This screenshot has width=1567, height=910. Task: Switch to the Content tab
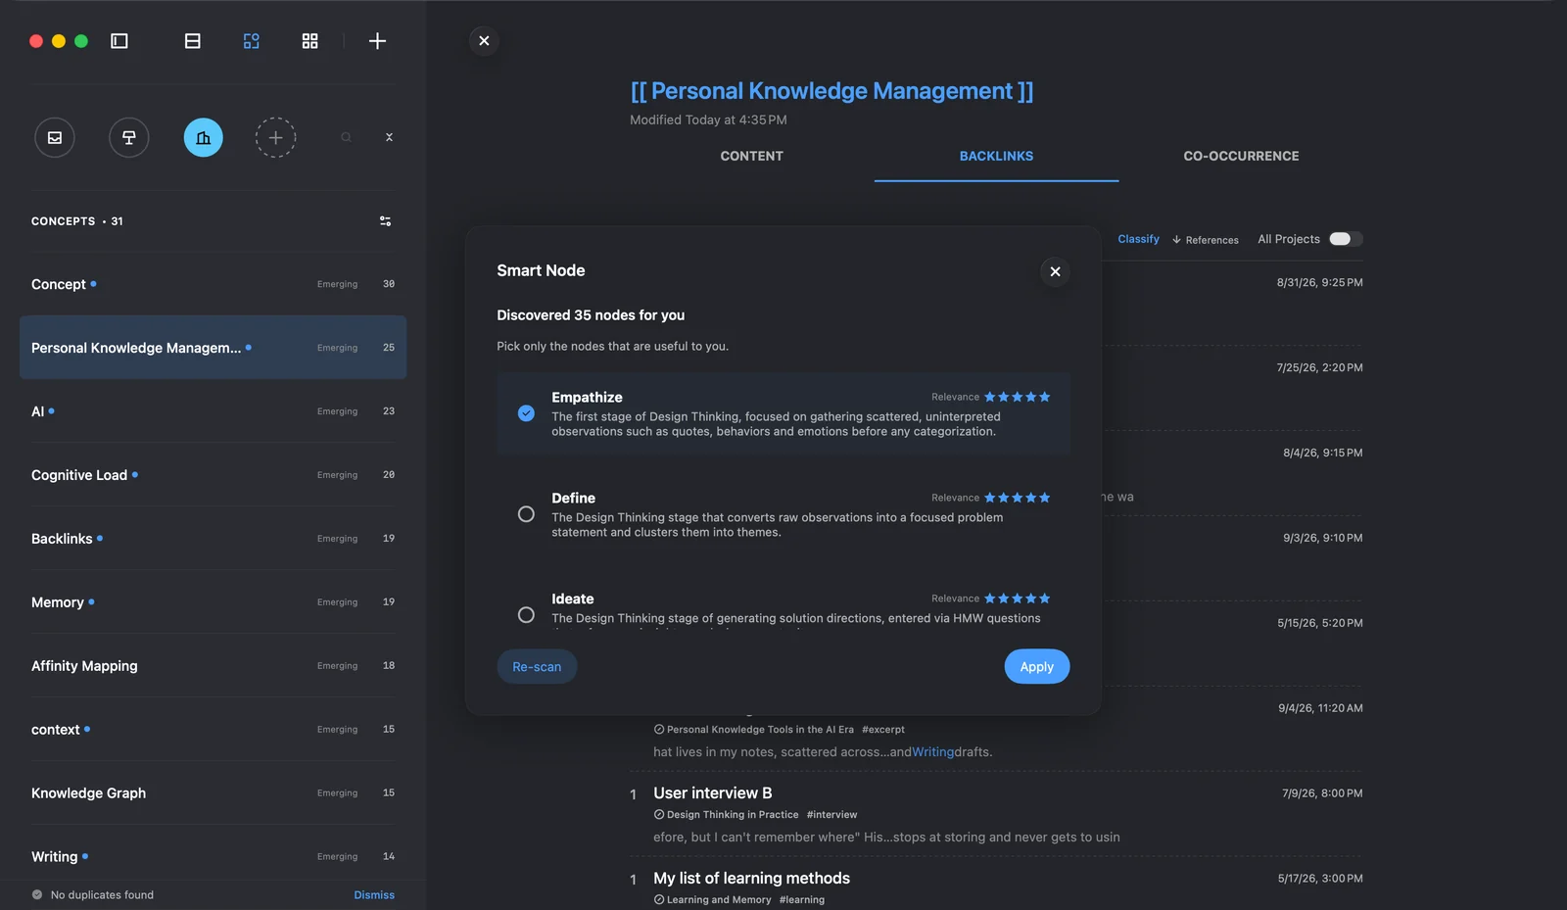point(751,157)
